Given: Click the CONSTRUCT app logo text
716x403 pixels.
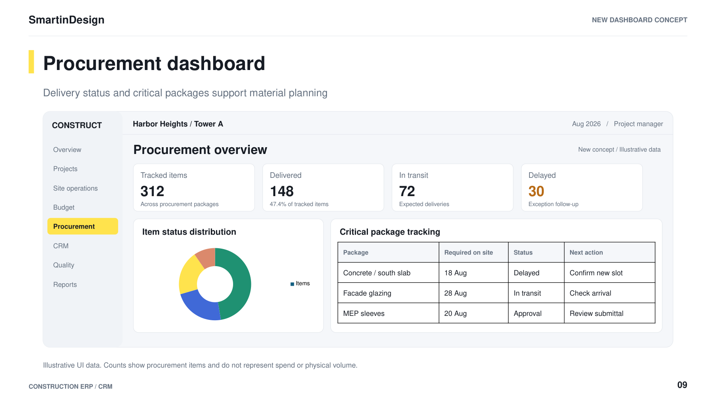Looking at the screenshot, I should (77, 125).
